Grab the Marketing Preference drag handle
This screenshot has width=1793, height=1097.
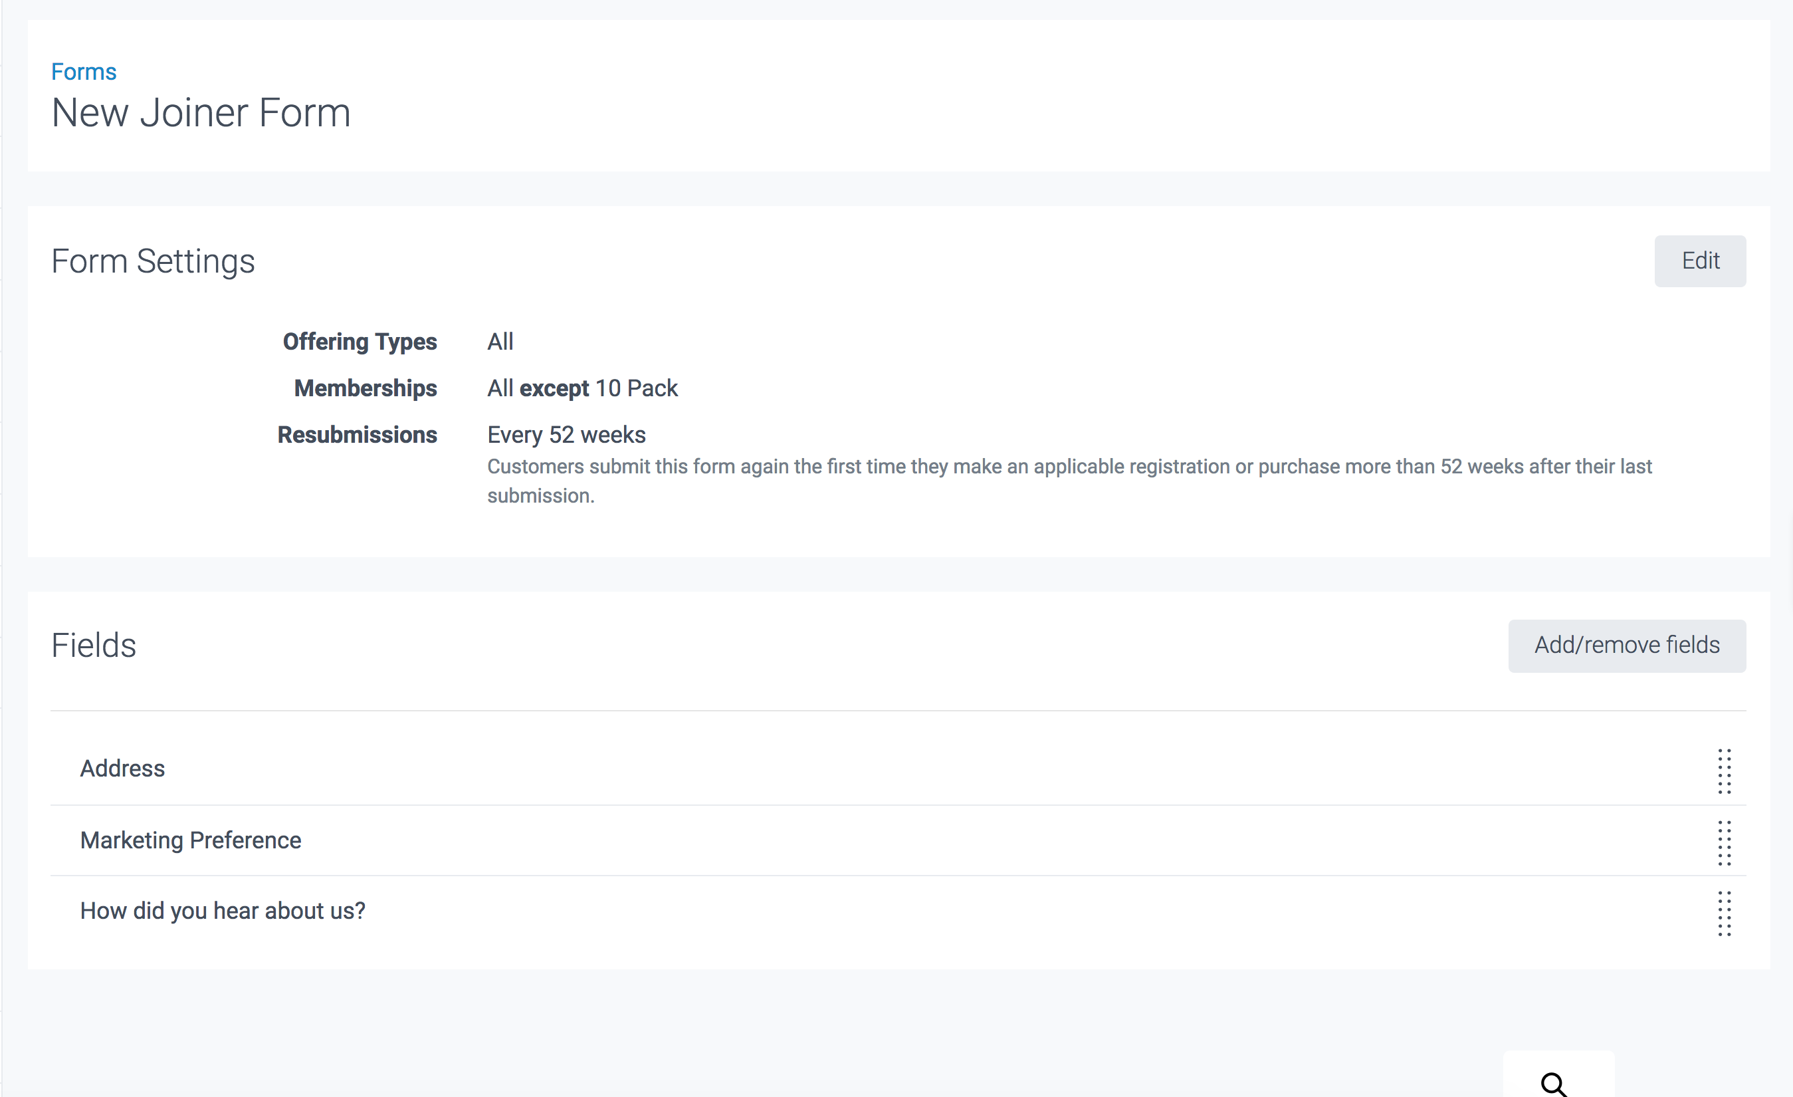(1723, 842)
